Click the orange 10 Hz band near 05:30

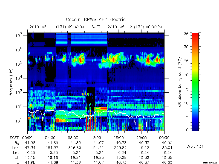coord(60,120)
